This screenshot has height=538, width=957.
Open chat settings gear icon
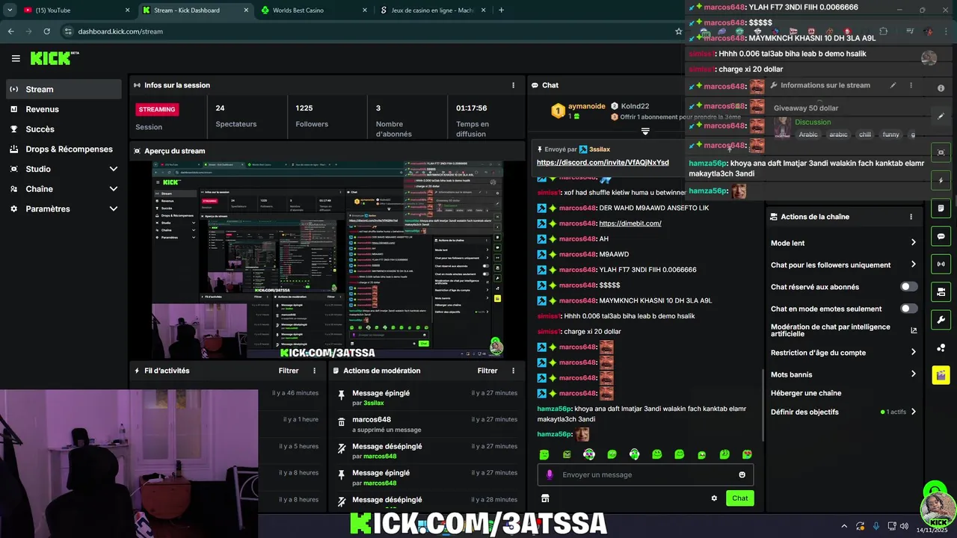pyautogui.click(x=714, y=498)
